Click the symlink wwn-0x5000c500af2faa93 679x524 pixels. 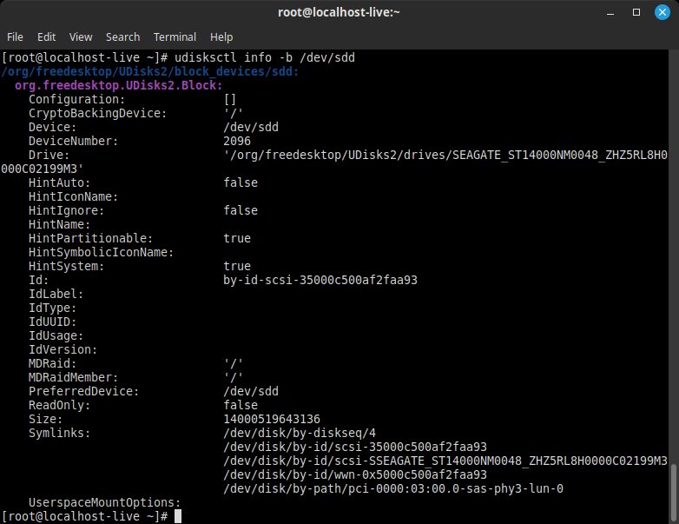(355, 474)
